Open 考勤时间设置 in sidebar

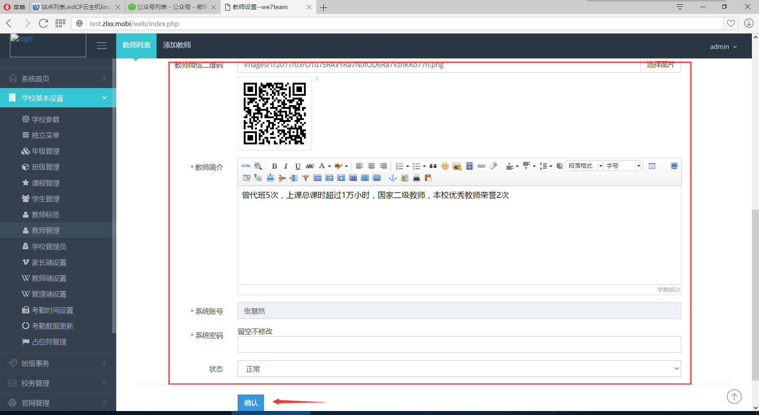[x=52, y=310]
